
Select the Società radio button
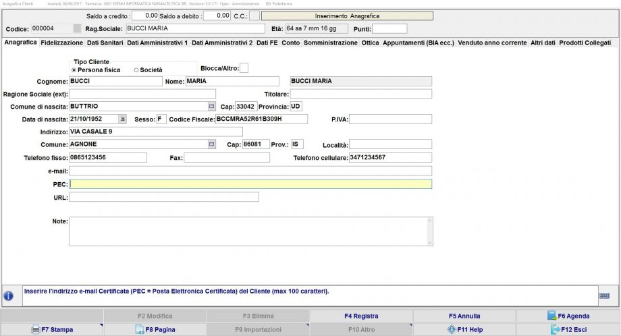point(136,69)
